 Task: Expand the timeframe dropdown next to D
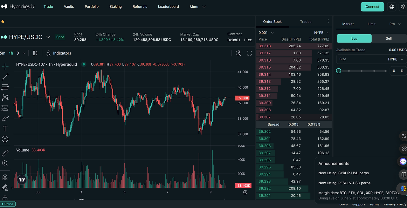pyautogui.click(x=24, y=53)
